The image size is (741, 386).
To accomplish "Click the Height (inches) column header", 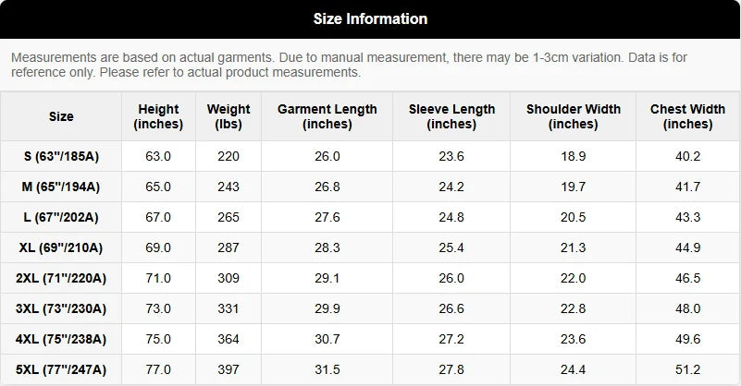I will (x=159, y=116).
